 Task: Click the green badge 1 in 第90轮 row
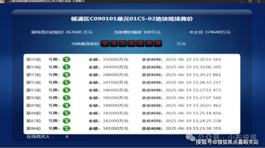click(66, 98)
